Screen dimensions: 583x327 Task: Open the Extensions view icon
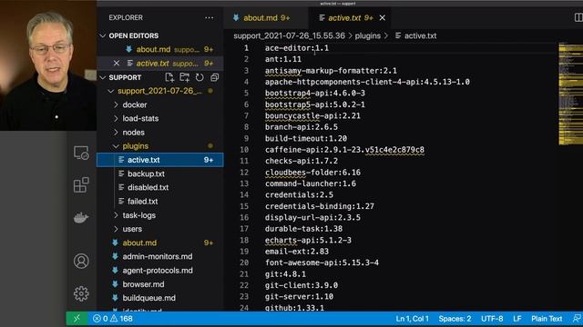pyautogui.click(x=81, y=184)
